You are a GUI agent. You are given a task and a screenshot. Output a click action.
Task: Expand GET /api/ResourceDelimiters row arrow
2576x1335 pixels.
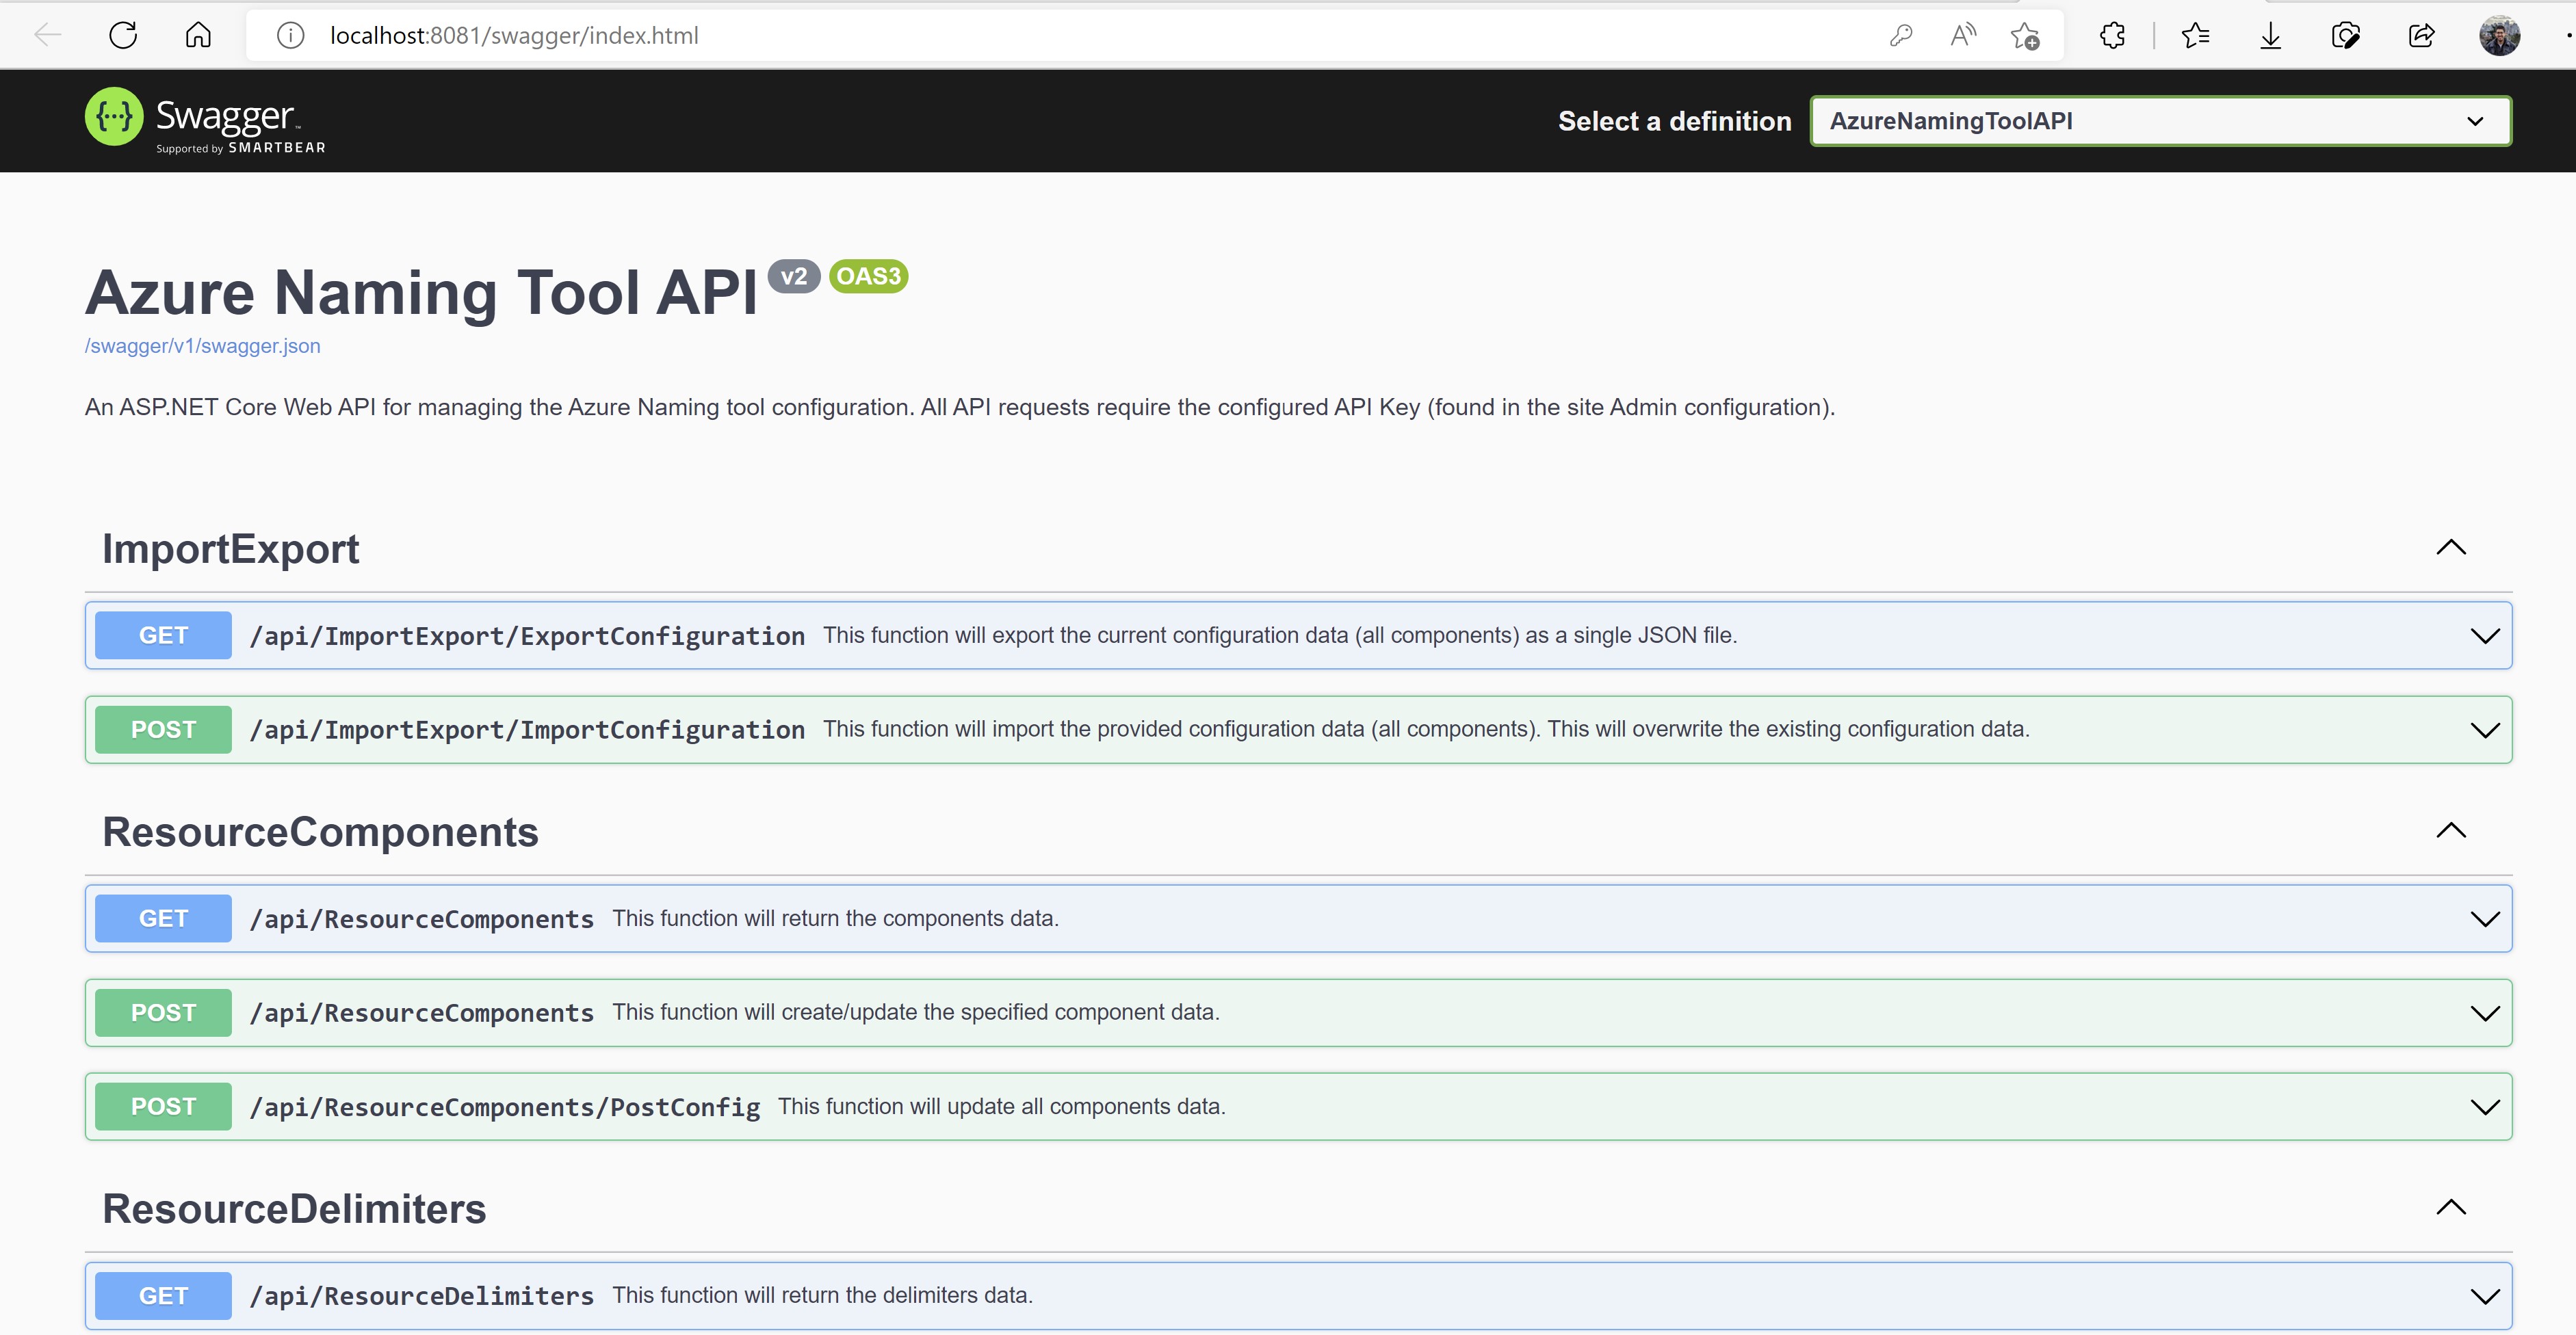(x=2484, y=1296)
